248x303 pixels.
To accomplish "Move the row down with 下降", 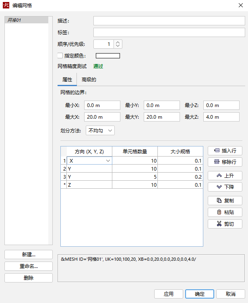I will (225, 187).
